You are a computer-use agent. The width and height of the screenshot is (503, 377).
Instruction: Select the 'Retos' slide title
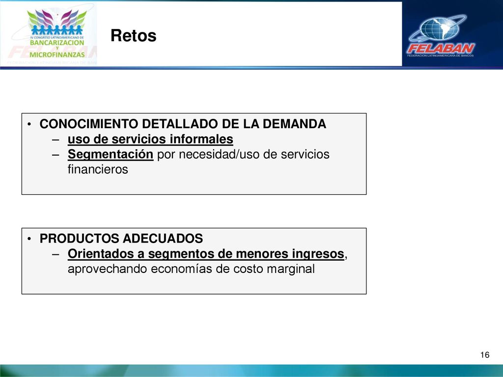[x=134, y=35]
